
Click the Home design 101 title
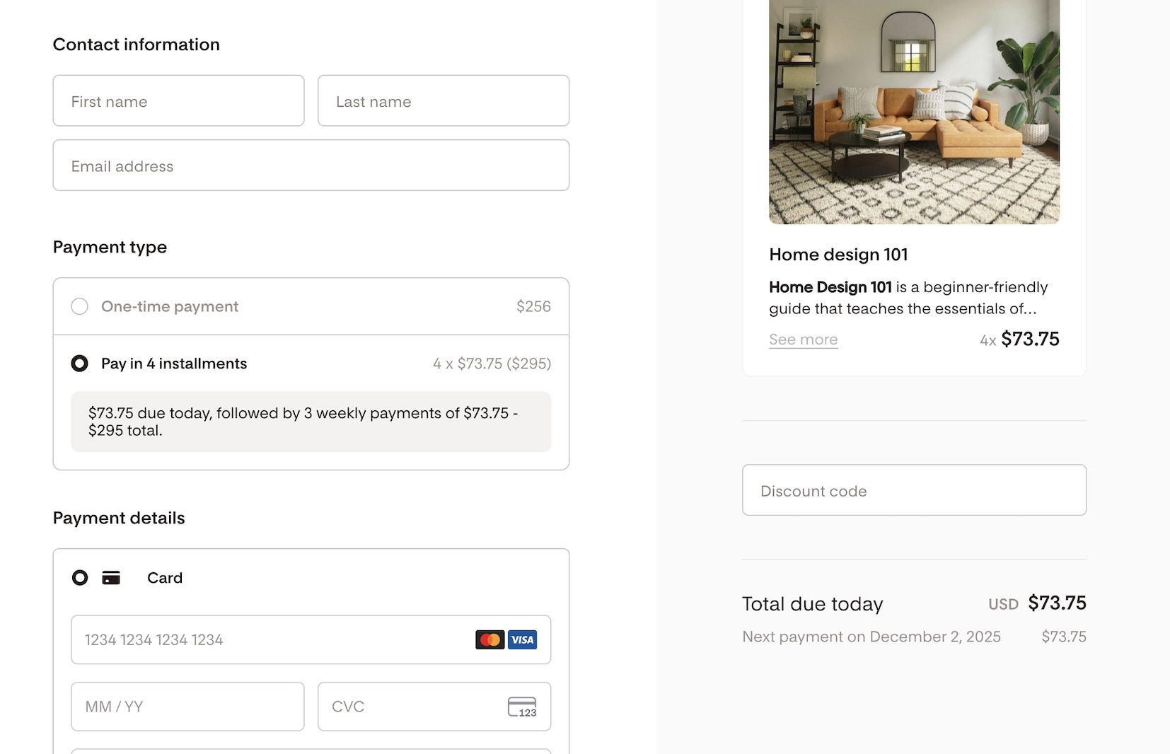click(x=838, y=255)
